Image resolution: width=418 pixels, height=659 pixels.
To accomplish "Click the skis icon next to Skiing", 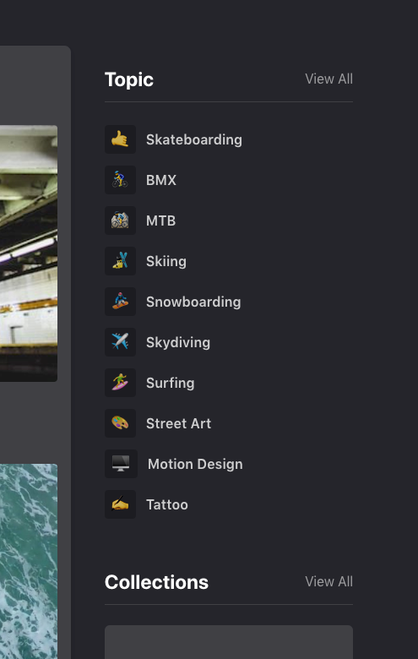I will [120, 261].
